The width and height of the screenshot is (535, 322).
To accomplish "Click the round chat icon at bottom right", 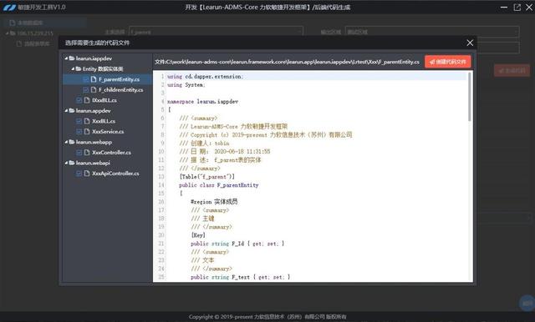I will [x=527, y=303].
